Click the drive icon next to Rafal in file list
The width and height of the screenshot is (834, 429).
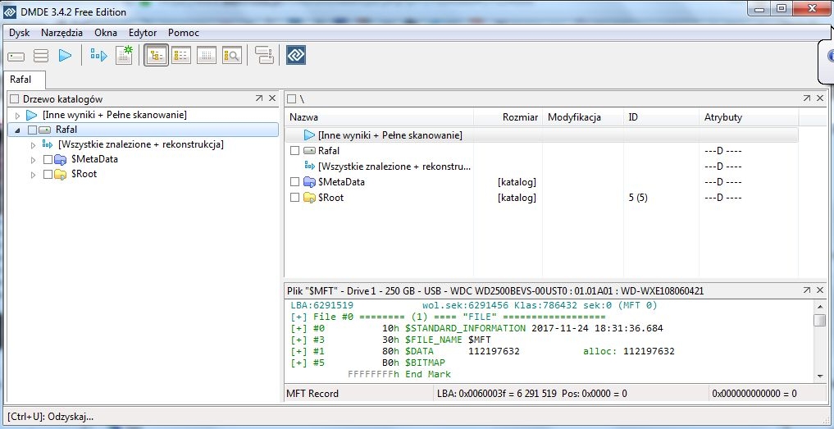(309, 151)
